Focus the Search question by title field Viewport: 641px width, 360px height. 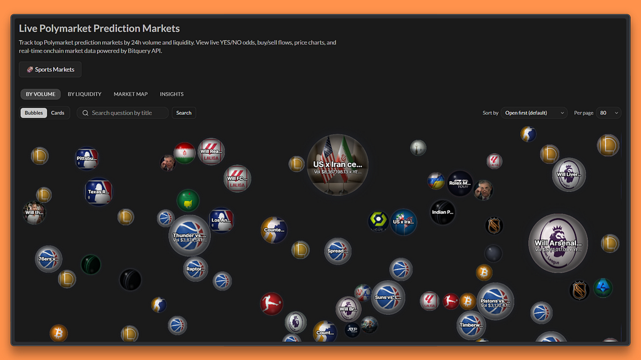coord(122,112)
